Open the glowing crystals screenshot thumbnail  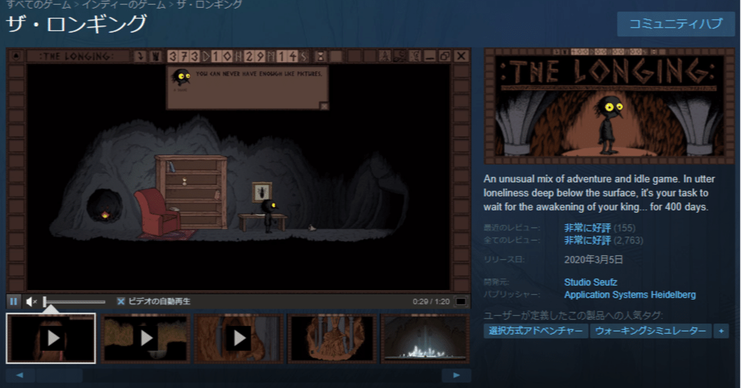point(425,338)
